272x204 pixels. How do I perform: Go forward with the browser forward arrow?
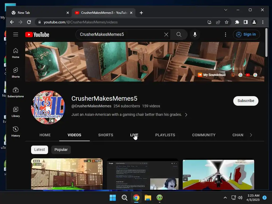20,22
